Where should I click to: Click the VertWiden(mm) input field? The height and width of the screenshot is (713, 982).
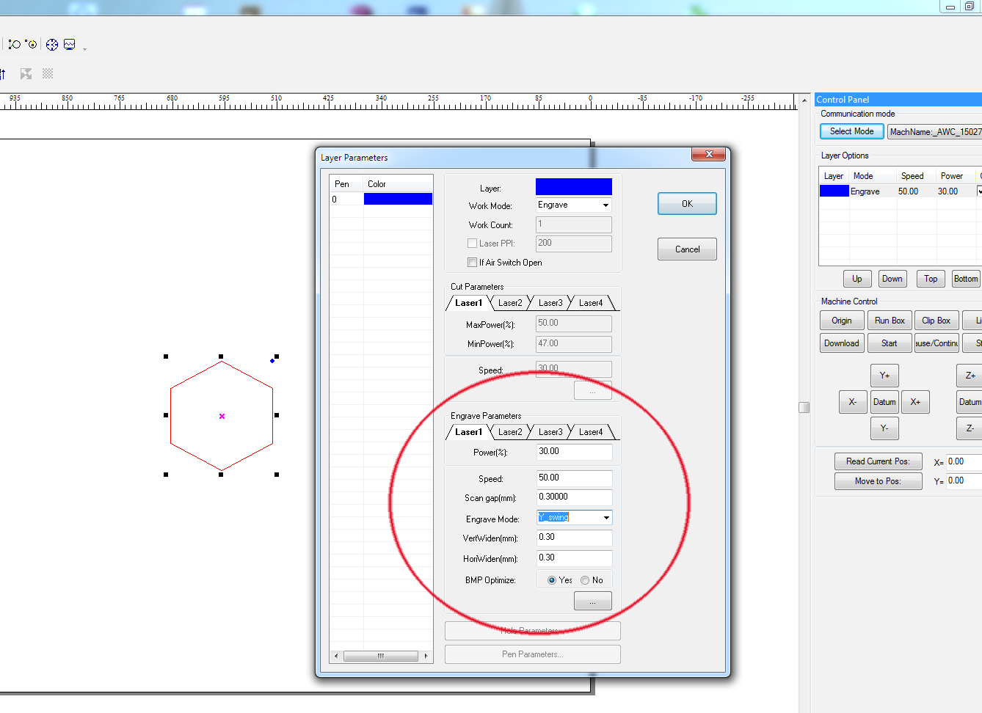click(x=574, y=538)
